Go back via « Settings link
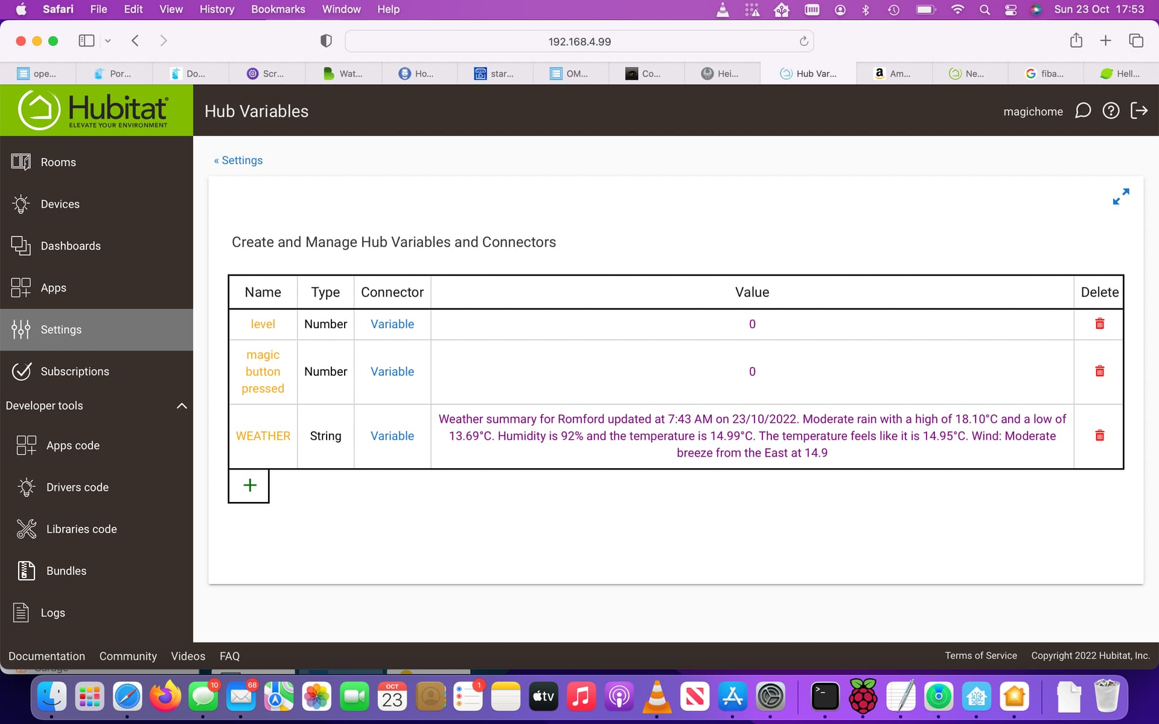Viewport: 1159px width, 724px height. [238, 160]
